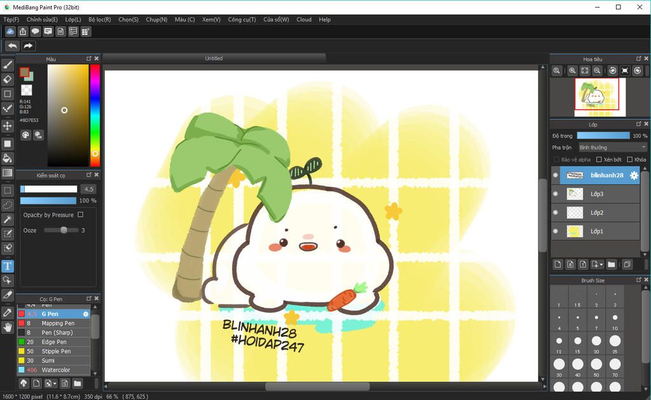The width and height of the screenshot is (651, 400).
Task: Toggle Opacity by Pressure checkbox
Action: (81, 215)
